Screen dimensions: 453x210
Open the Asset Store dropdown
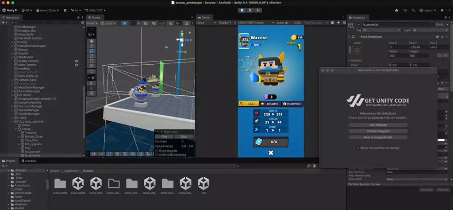tap(47, 11)
